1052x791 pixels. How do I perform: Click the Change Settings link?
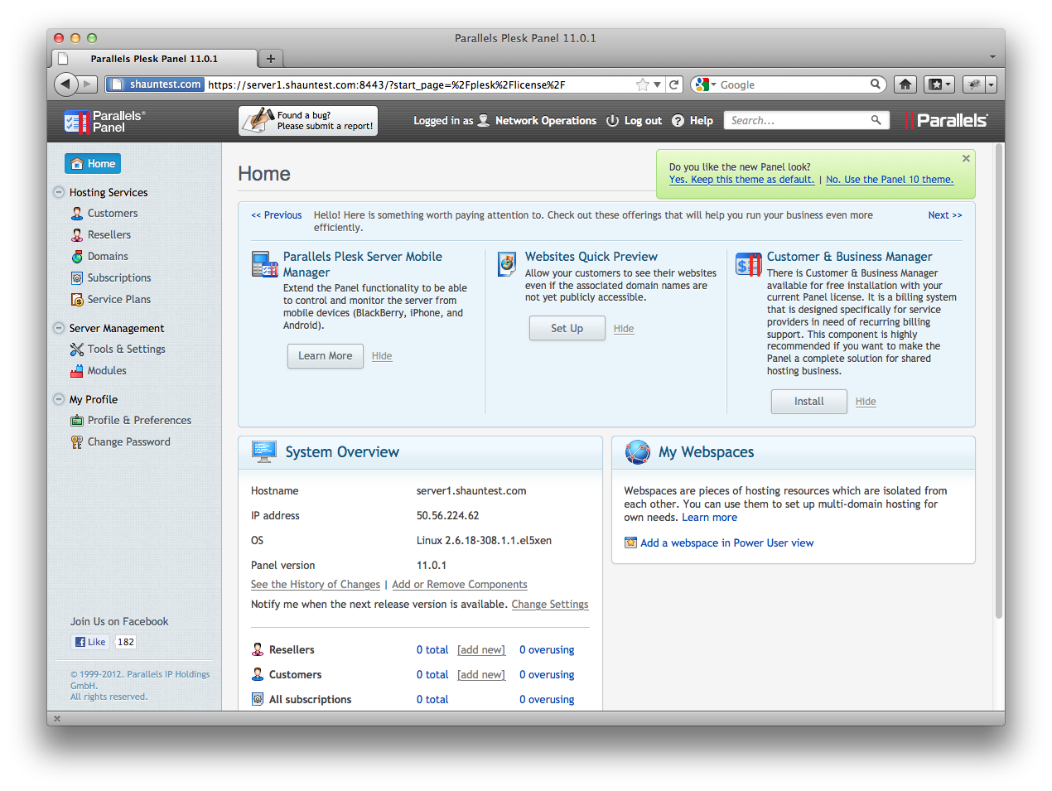pos(550,605)
